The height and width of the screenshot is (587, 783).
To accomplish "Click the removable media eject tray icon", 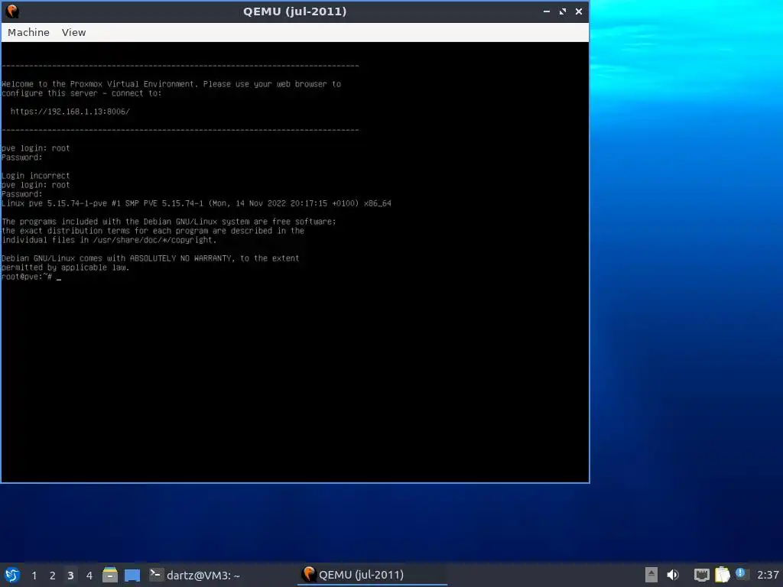I will [x=651, y=575].
